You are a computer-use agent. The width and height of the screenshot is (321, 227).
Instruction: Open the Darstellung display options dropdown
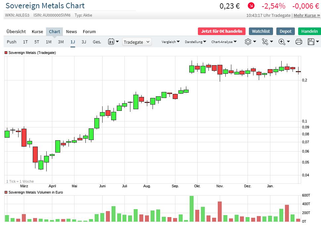point(195,42)
